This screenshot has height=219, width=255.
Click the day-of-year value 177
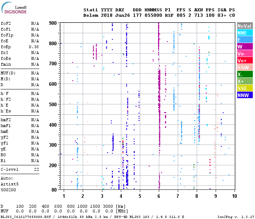137,15
